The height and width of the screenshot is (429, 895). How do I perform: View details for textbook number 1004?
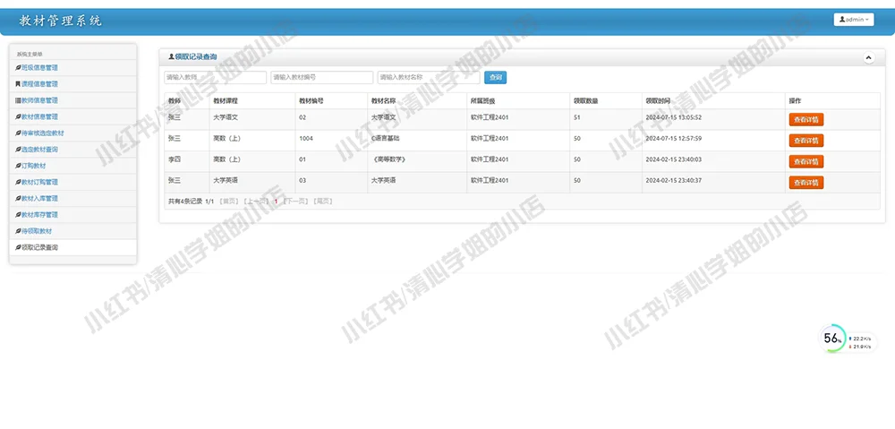tap(806, 141)
